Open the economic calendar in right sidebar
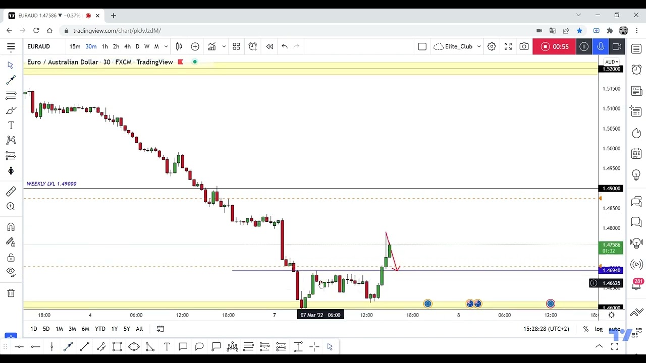The width and height of the screenshot is (646, 363). pos(636,153)
